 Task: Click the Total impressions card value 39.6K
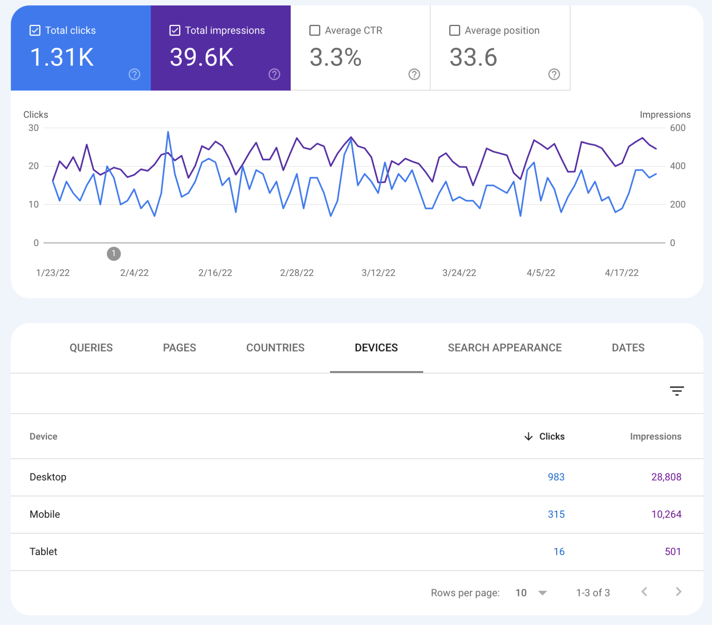coord(202,57)
